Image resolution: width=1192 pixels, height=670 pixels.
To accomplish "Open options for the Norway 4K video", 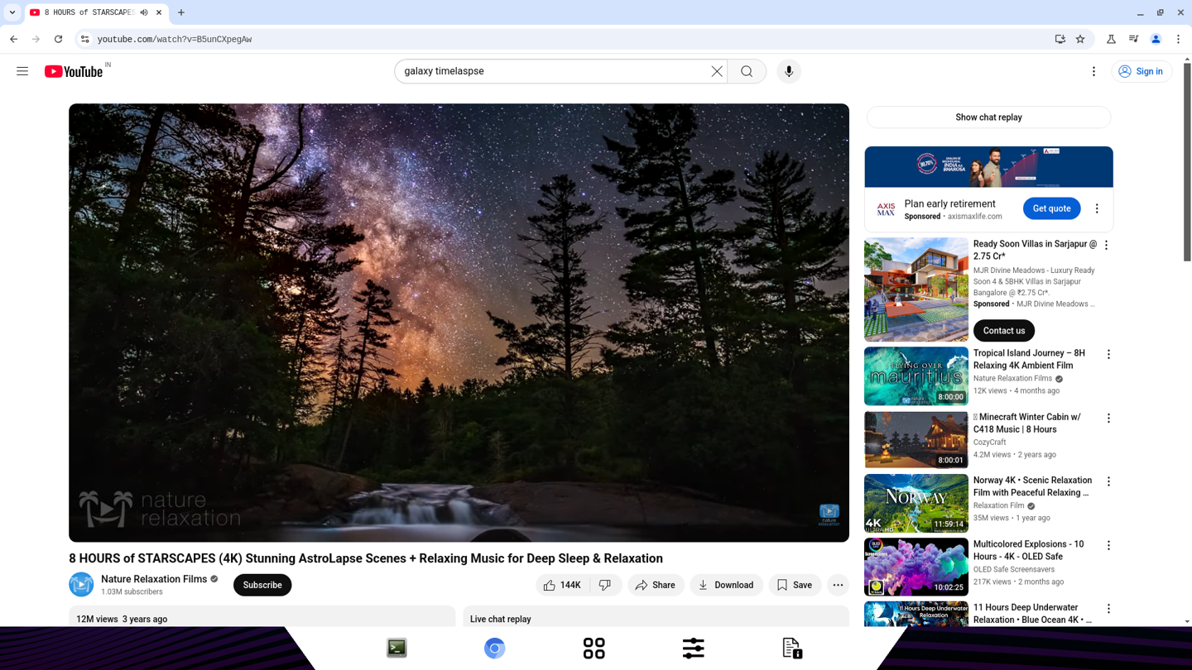I will coord(1108,481).
